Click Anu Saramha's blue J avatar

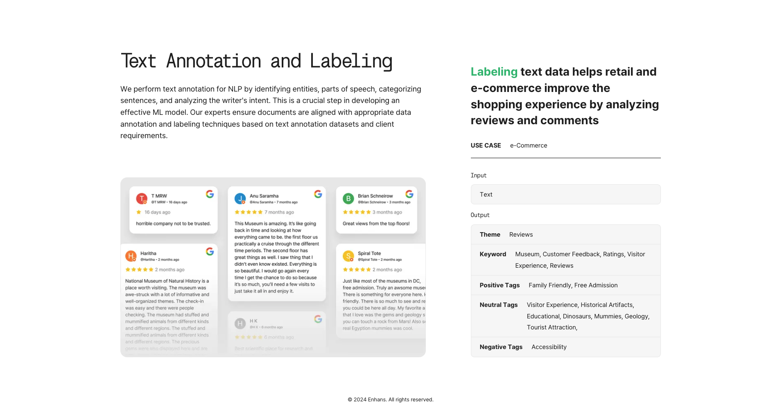tap(240, 199)
